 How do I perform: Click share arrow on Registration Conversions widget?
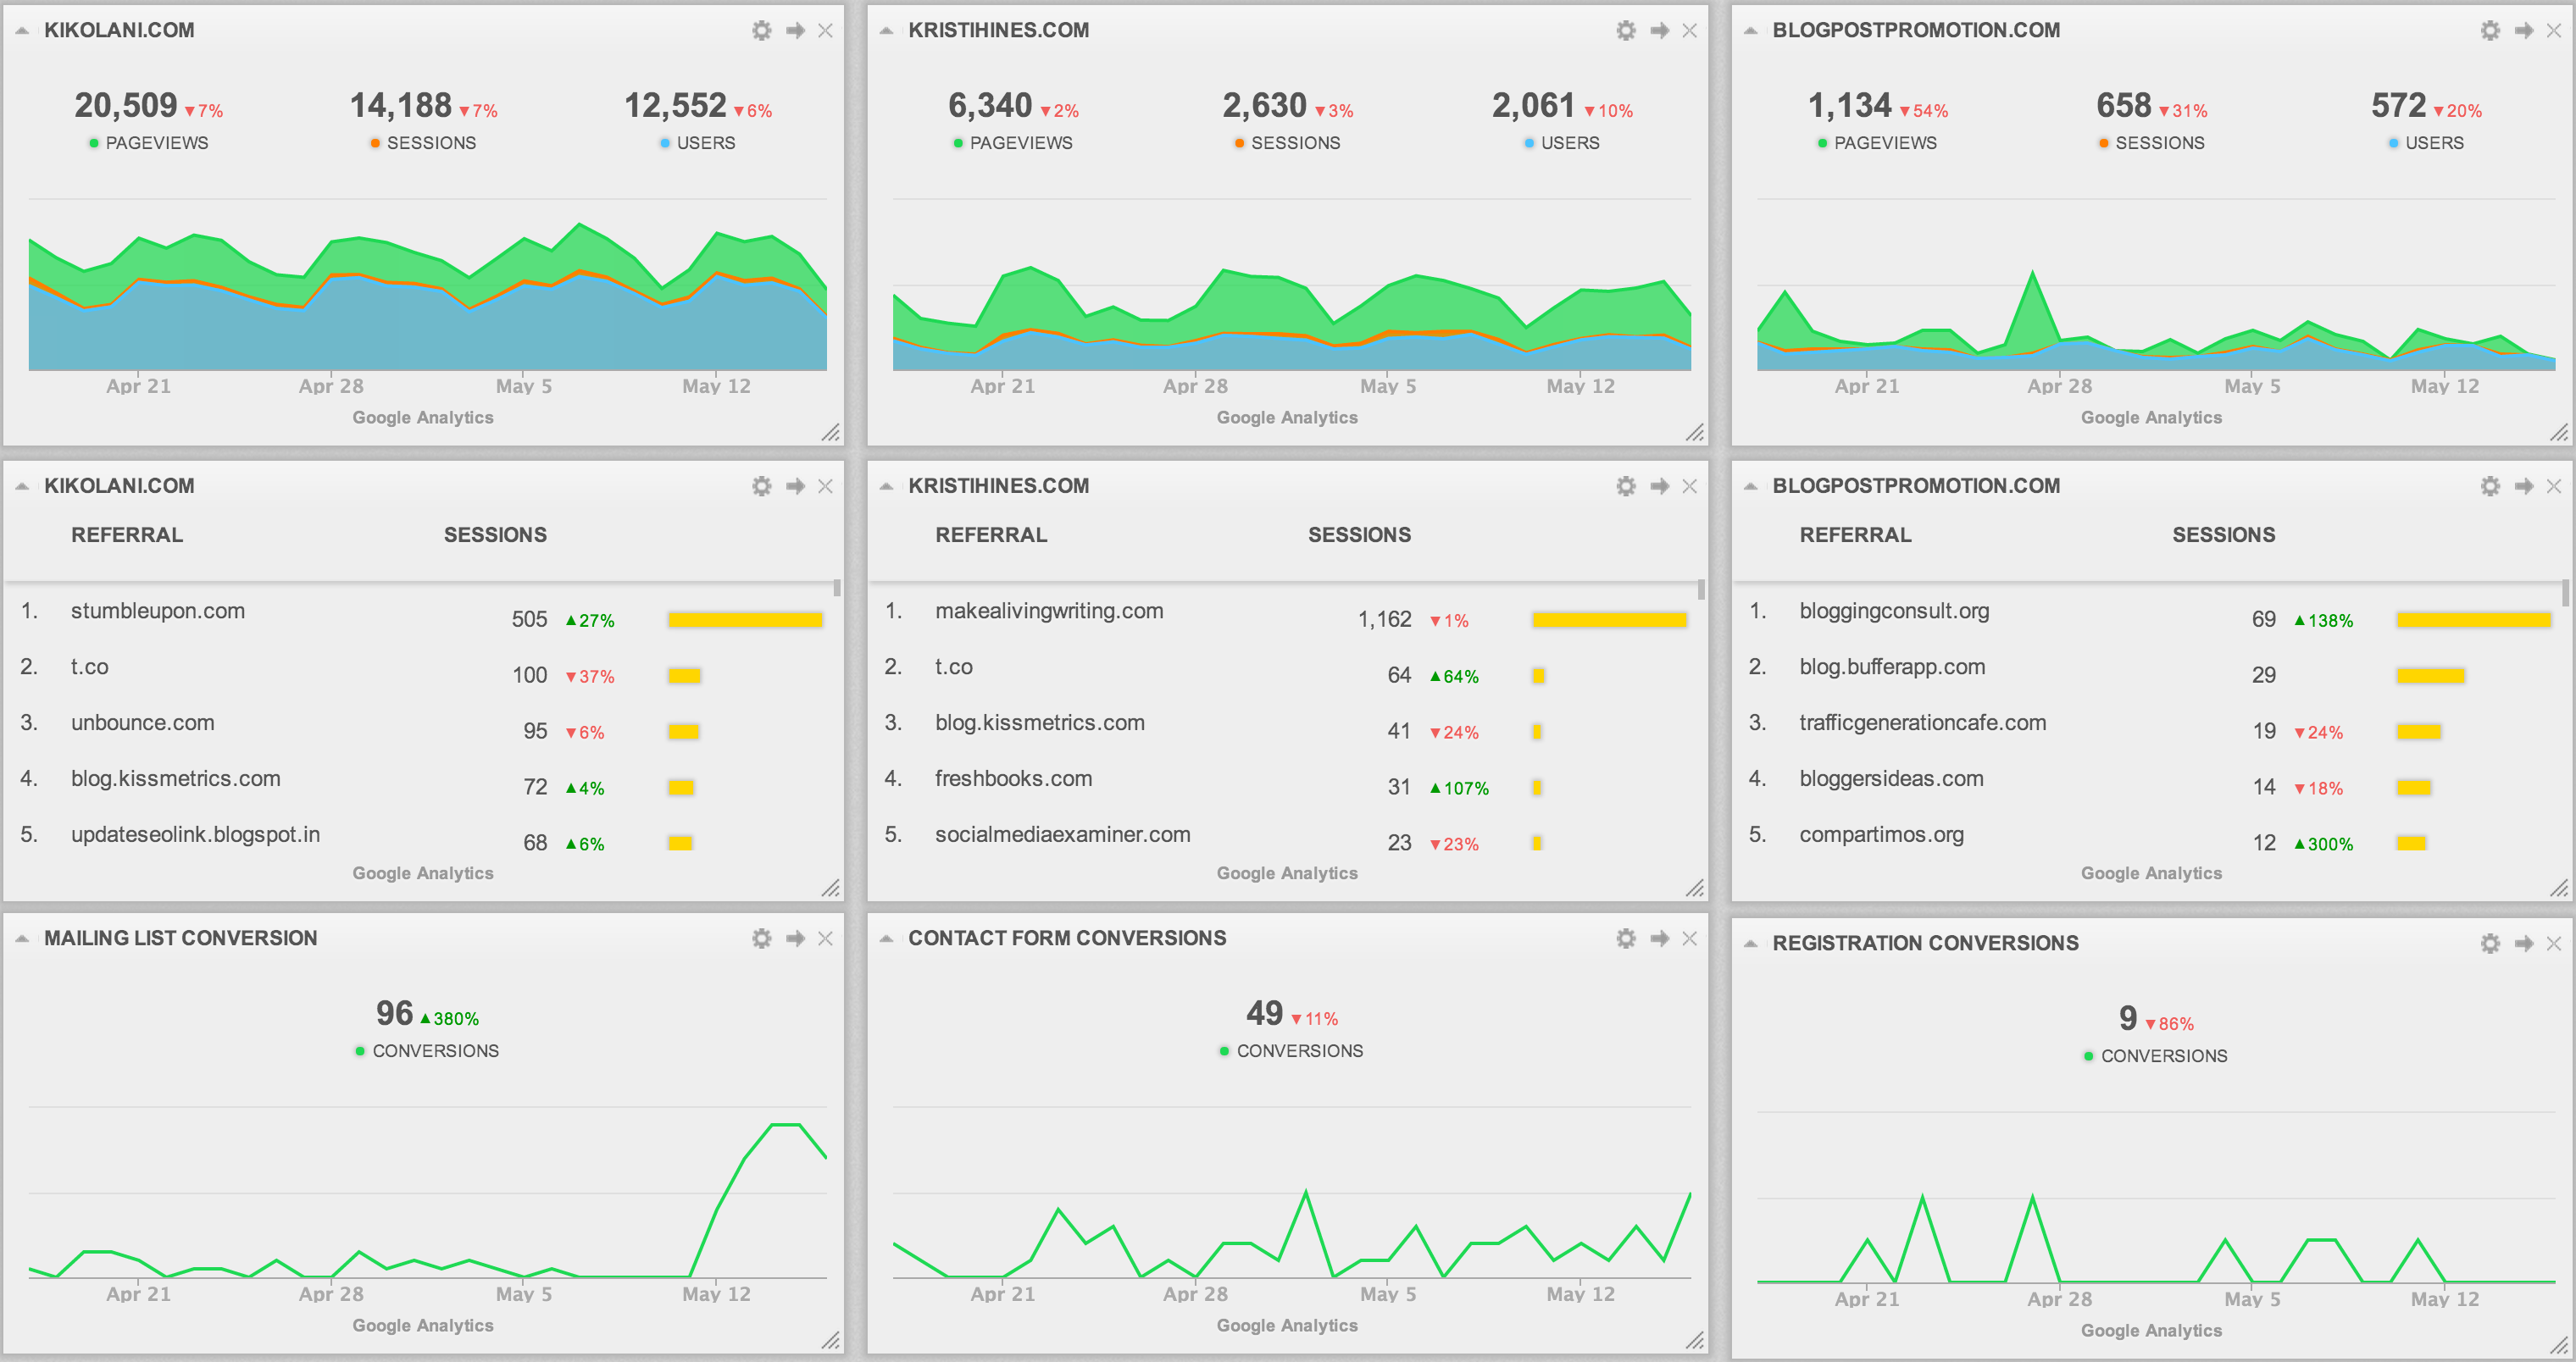[2523, 944]
